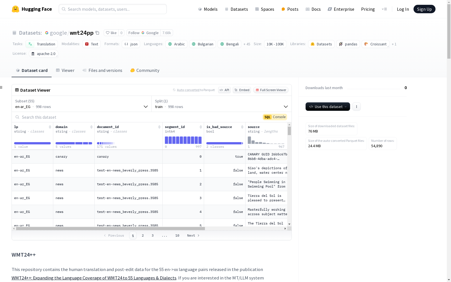
Task: Click the Datasets library tag
Action: 321,44
